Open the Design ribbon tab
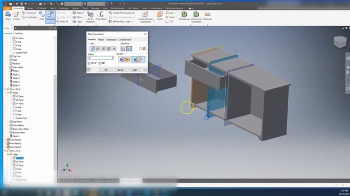 click(x=30, y=8)
